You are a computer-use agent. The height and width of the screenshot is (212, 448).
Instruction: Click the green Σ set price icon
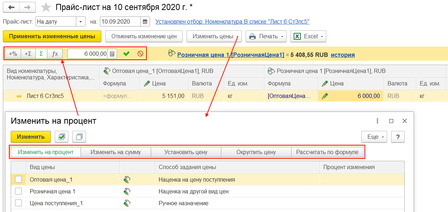coord(41,54)
